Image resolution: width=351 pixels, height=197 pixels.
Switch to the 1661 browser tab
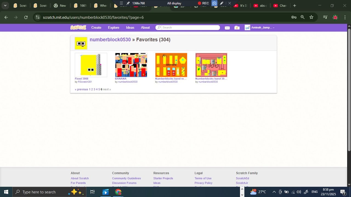(80, 5)
